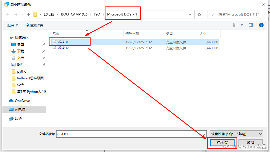Open help with the question mark icon
This screenshot has height=152, width=270.
coord(261,25)
